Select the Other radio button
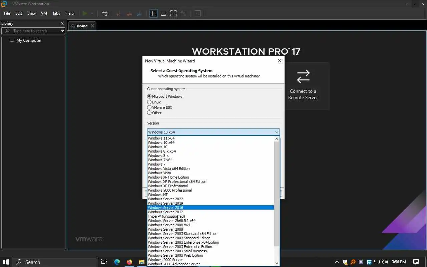This screenshot has height=267, width=427. (x=149, y=113)
